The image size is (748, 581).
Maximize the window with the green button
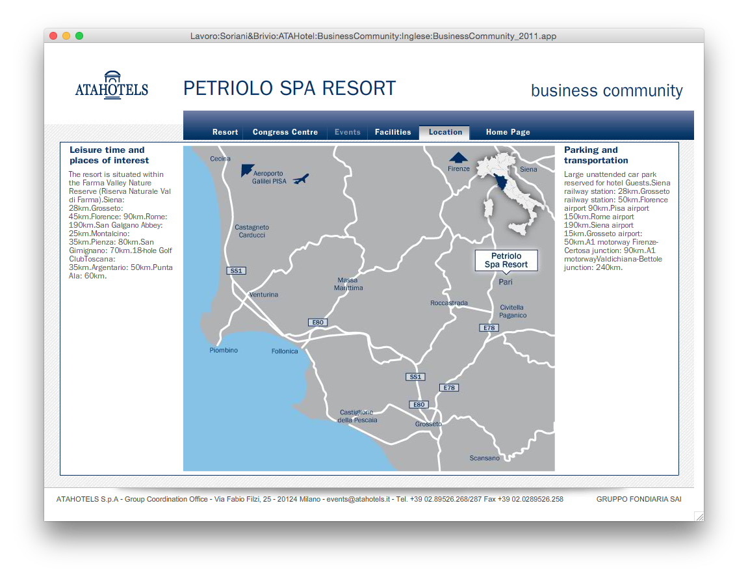[79, 36]
